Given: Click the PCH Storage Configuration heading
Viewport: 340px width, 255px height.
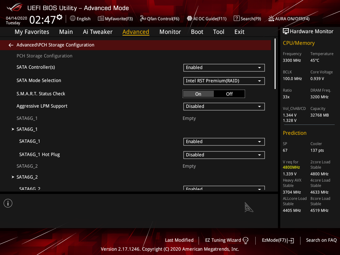Looking at the screenshot, I should [x=44, y=56].
